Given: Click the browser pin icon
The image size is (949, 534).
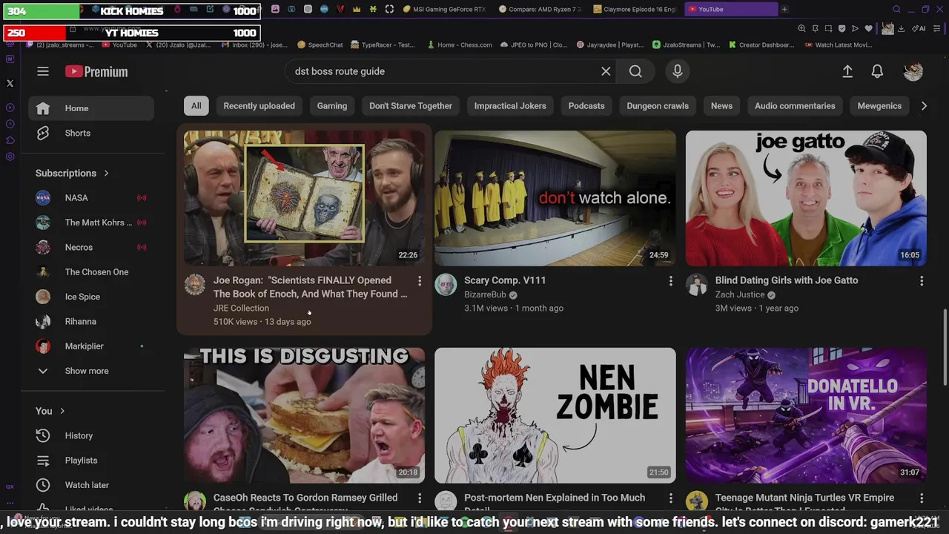Looking at the screenshot, I should click(x=815, y=28).
